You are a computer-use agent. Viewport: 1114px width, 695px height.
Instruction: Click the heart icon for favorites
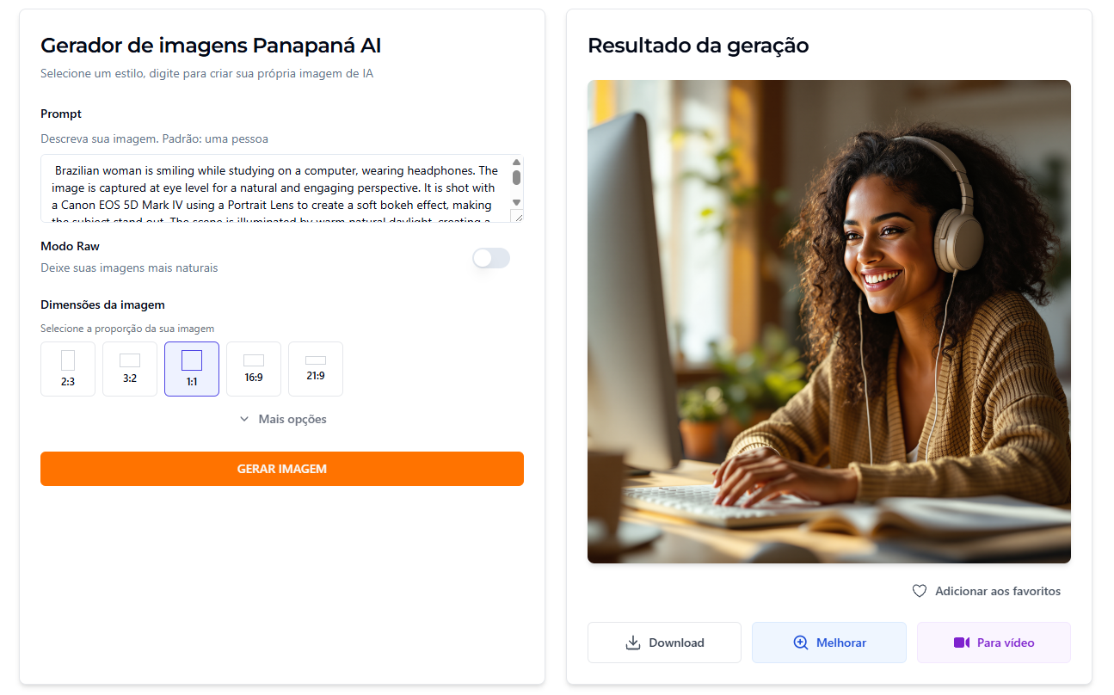920,591
